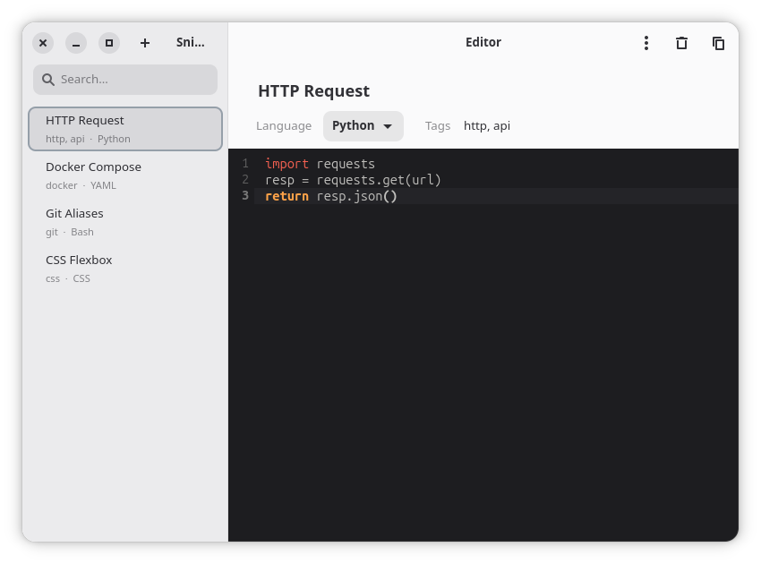Click the chevron arrow beside Python
This screenshot has width=761, height=564.
pos(387,125)
